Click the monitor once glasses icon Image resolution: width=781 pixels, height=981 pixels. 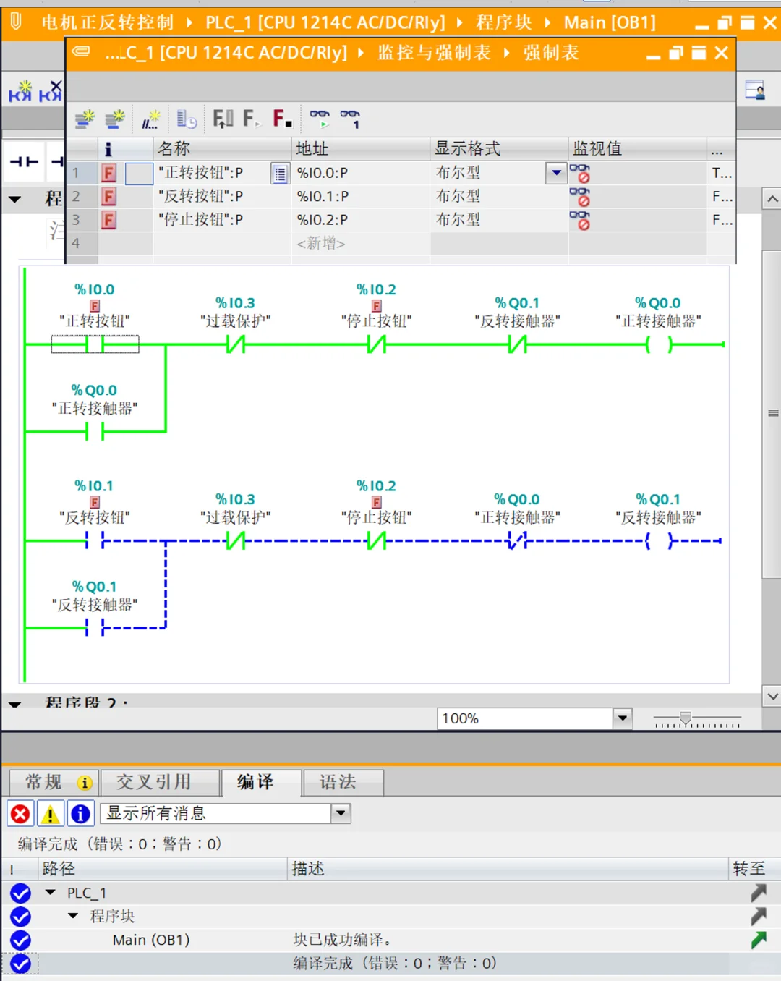tap(350, 118)
